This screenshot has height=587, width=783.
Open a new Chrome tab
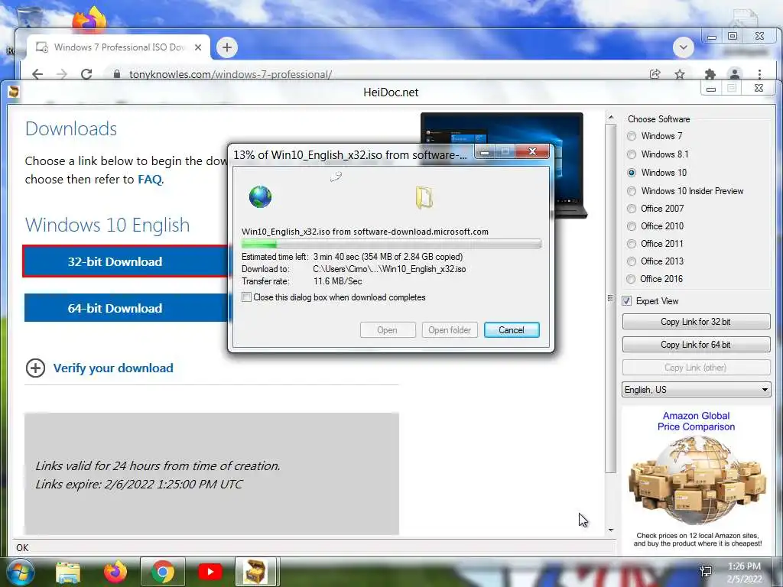226,47
